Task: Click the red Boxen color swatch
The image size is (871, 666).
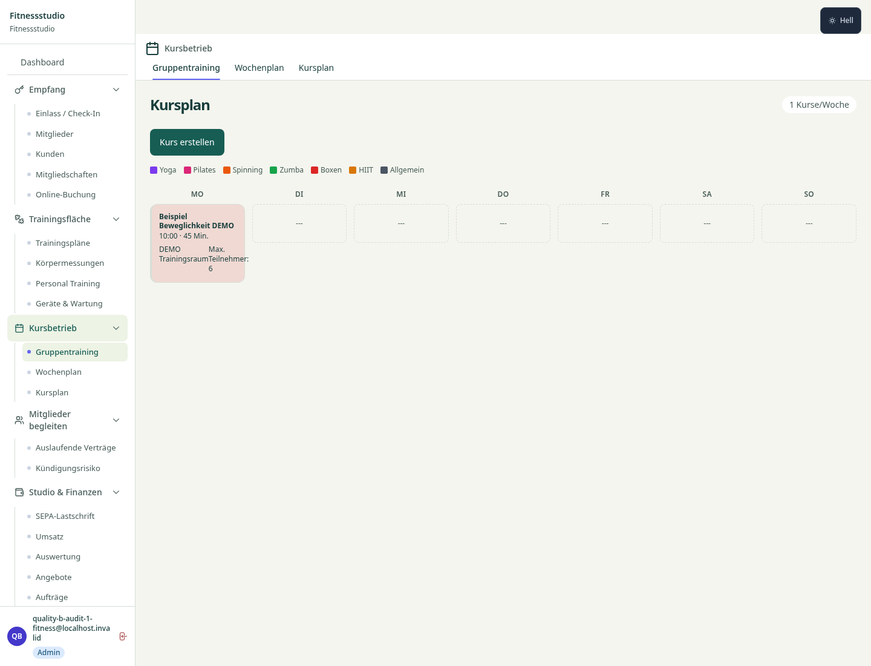Action: [315, 170]
